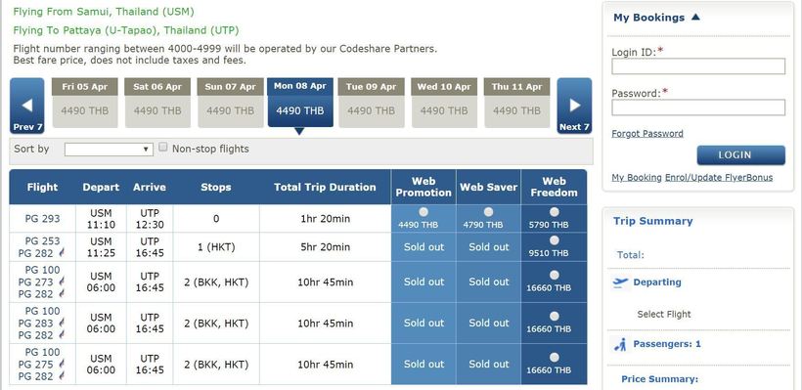Open the Forgot Password link
Image resolution: width=802 pixels, height=390 pixels.
coord(647,133)
